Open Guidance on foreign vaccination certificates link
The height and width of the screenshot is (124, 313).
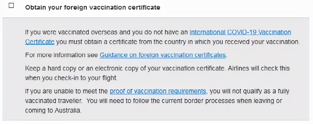(x=163, y=55)
